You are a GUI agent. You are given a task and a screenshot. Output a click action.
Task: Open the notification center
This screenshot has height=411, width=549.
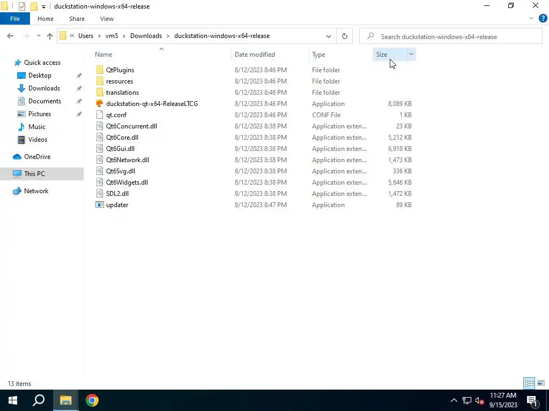[532, 400]
